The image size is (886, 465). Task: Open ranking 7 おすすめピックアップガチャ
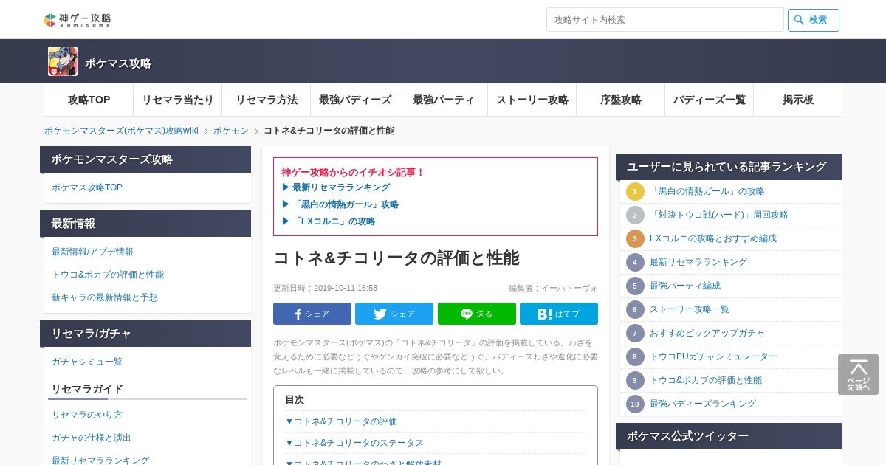[707, 333]
